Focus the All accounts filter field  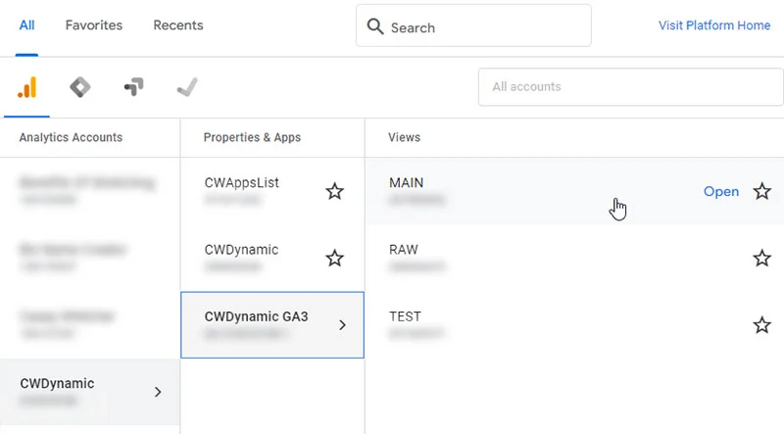(630, 87)
